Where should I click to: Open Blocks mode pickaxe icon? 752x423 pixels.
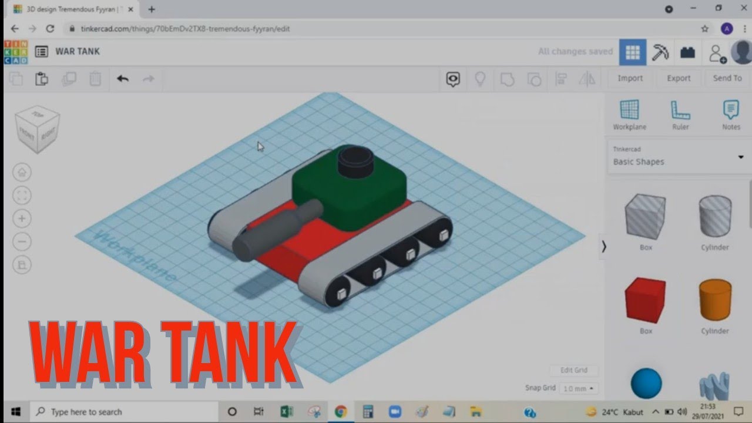coord(660,52)
